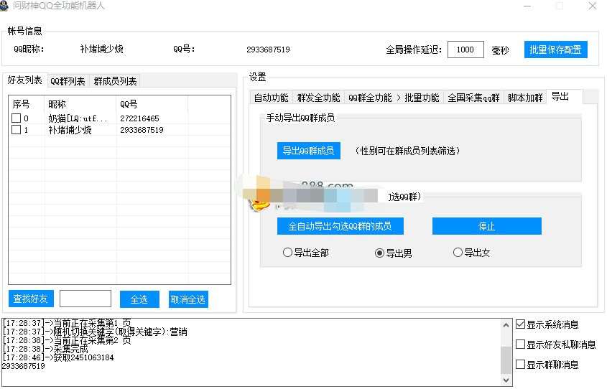This screenshot has height=389, width=607.
Task: Click the 停止 button
Action: [x=486, y=226]
